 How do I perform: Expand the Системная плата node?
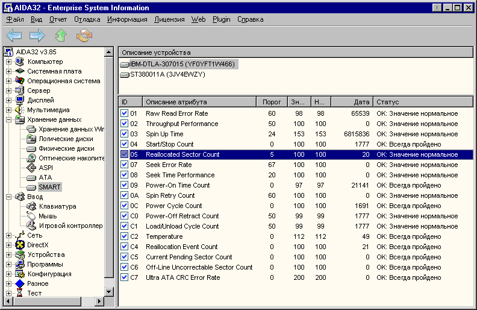8,71
